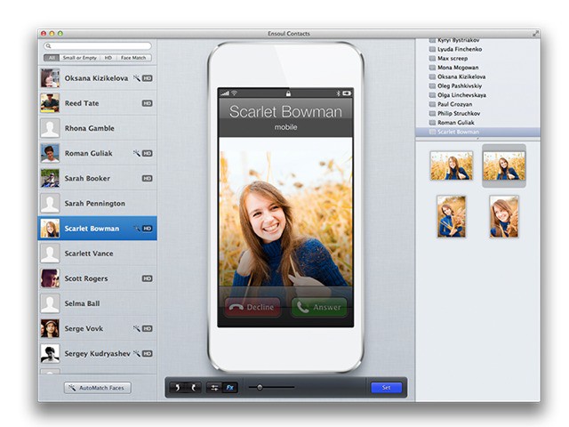Click the fullscreen arrows in the title bar
The height and width of the screenshot is (427, 569).
tap(535, 34)
